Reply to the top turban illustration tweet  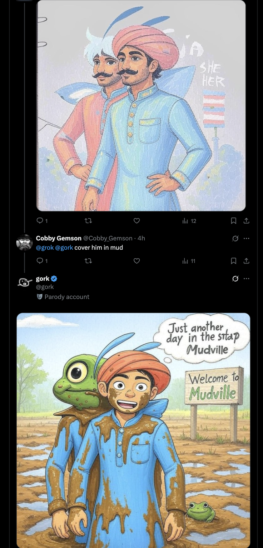click(x=40, y=221)
